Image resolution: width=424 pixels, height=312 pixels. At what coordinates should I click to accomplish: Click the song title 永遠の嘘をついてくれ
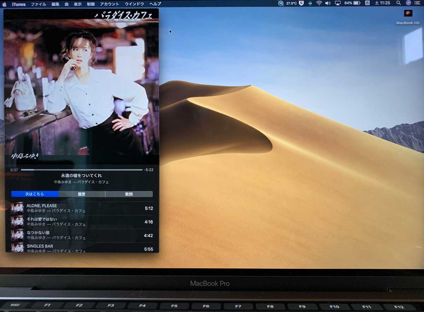click(82, 175)
